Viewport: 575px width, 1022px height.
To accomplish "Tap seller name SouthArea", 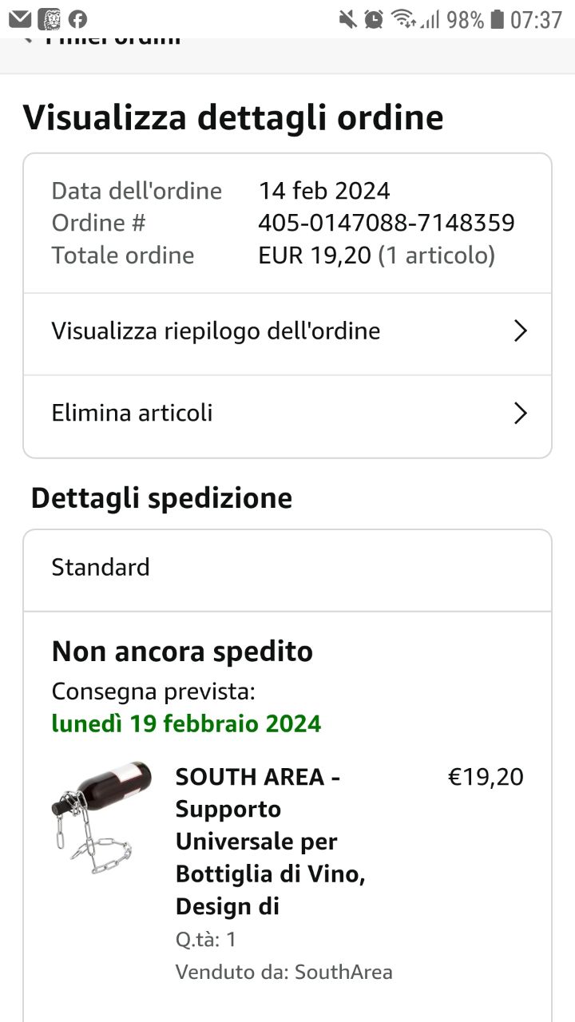I will coord(343,972).
